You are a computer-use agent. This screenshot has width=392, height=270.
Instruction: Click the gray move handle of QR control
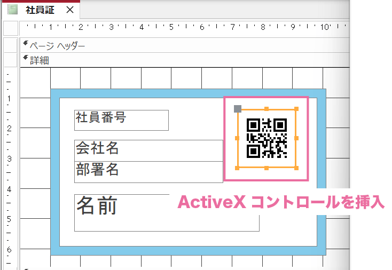pyautogui.click(x=238, y=109)
